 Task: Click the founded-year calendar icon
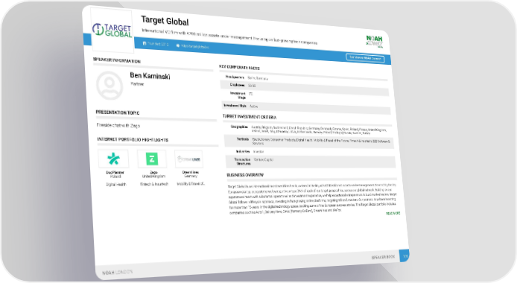pos(145,43)
